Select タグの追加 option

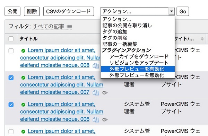pyautogui.click(x=138, y=31)
